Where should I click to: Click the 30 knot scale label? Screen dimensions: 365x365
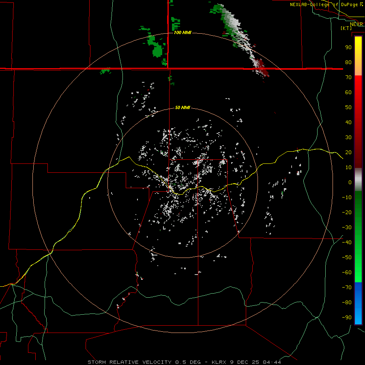click(x=348, y=137)
